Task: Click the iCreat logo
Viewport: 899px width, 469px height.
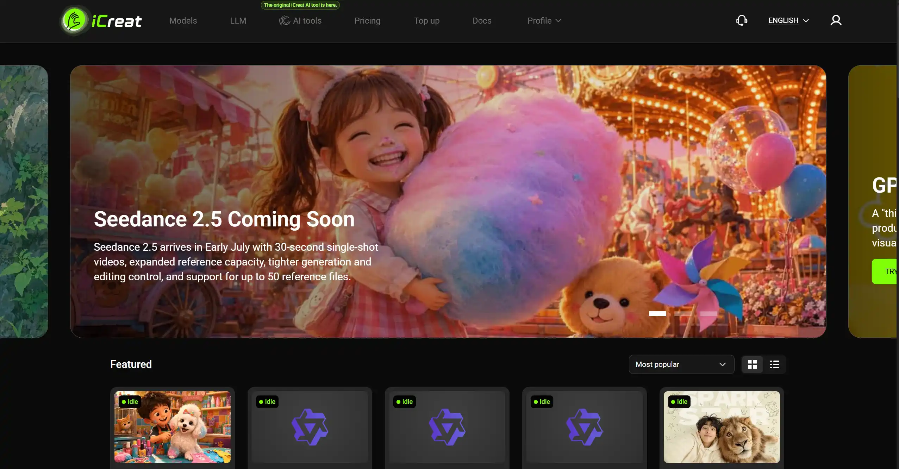Action: (101, 20)
